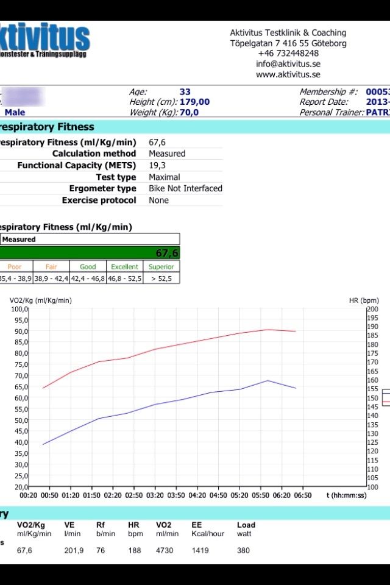Screen dimensions: 390x585
Task: Select the Load value 380 watt
Action: coord(244,550)
